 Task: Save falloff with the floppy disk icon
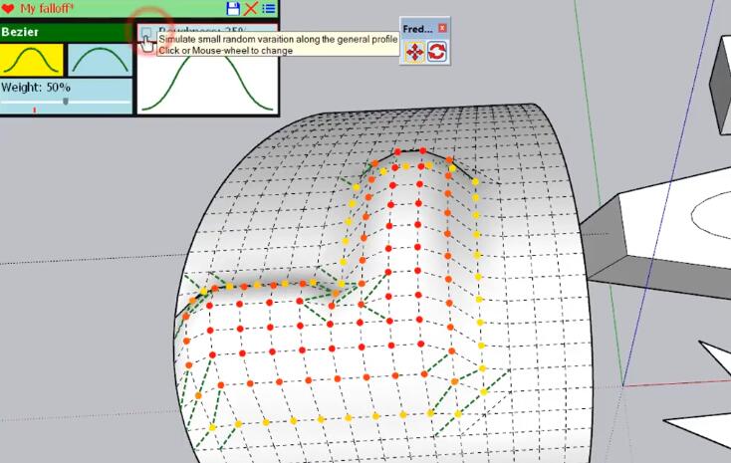(x=233, y=9)
